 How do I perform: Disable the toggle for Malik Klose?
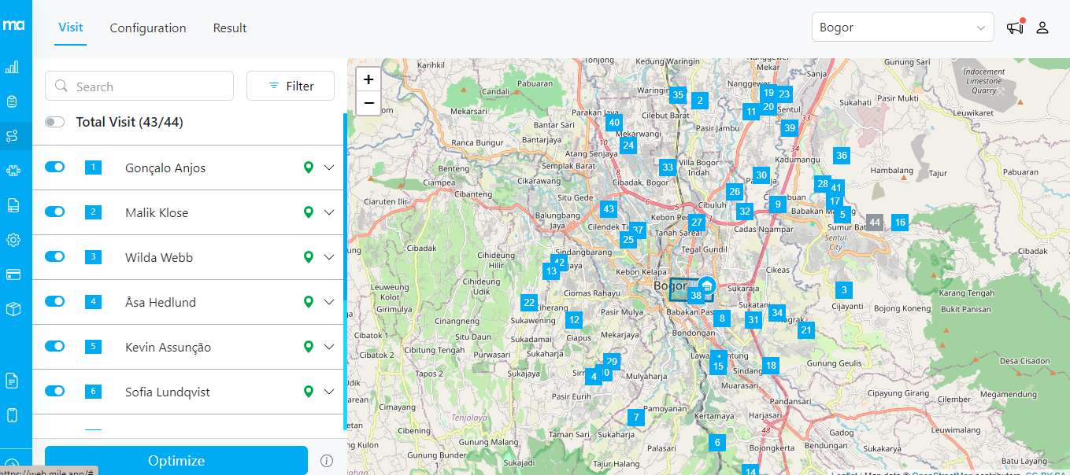55,212
